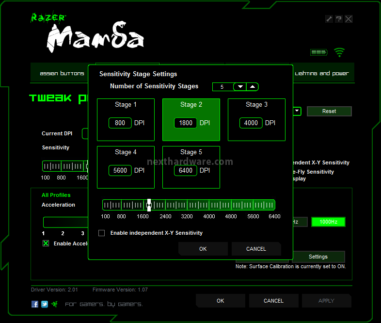Viewport: 381px width, 323px height.
Task: Click the Number of Sensitivity Stages value field
Action: tap(222, 87)
